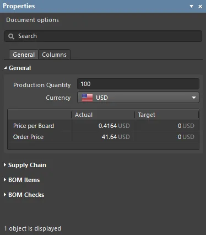This screenshot has height=235, width=206.
Task: Click the search magnifier icon
Action: point(11,36)
